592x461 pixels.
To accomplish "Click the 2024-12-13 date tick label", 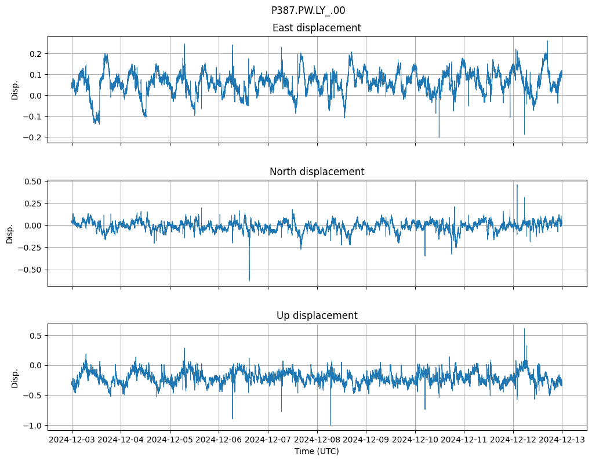I will point(562,440).
